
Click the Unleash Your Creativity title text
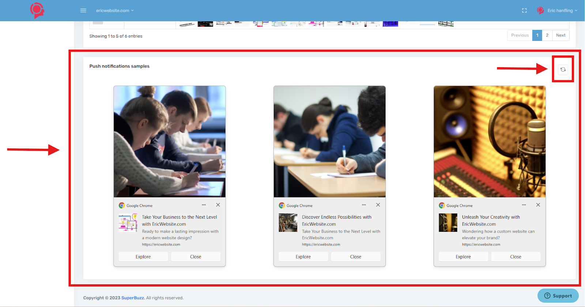click(x=491, y=220)
